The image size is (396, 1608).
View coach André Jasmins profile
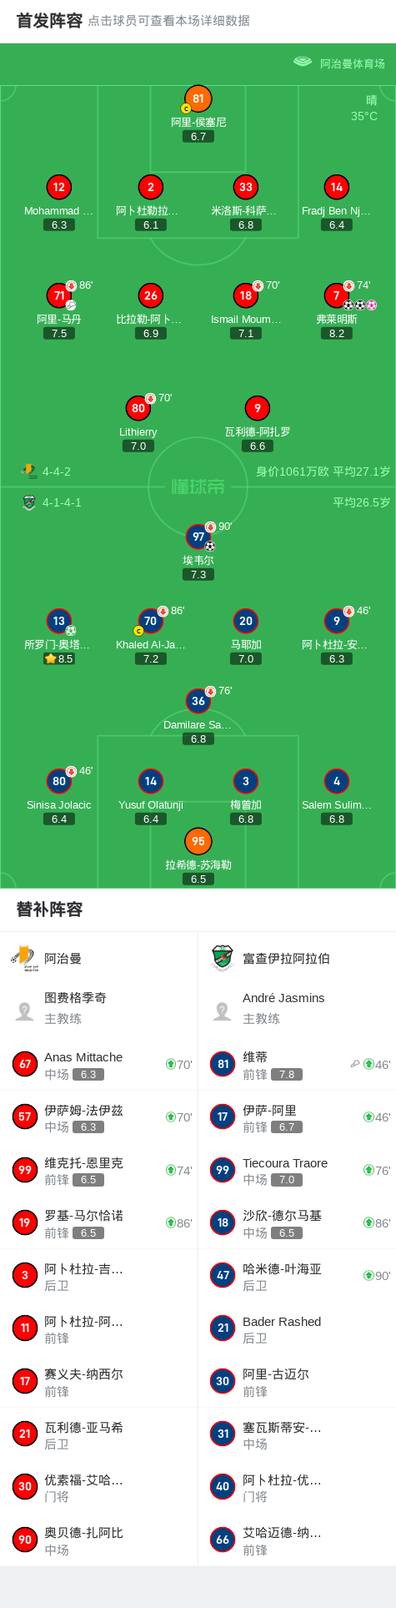[297, 1008]
